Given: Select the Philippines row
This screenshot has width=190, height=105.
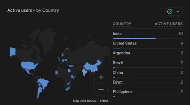Looking at the screenshot, I should click(x=148, y=92).
